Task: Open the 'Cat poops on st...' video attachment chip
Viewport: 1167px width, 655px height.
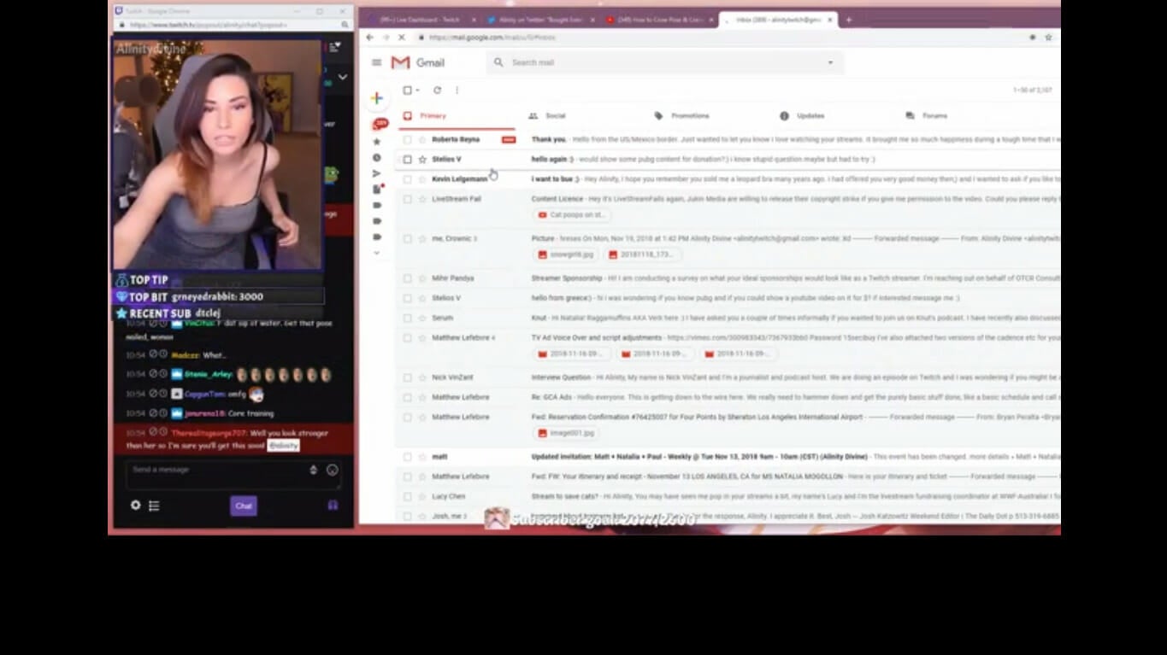Action: tap(572, 215)
